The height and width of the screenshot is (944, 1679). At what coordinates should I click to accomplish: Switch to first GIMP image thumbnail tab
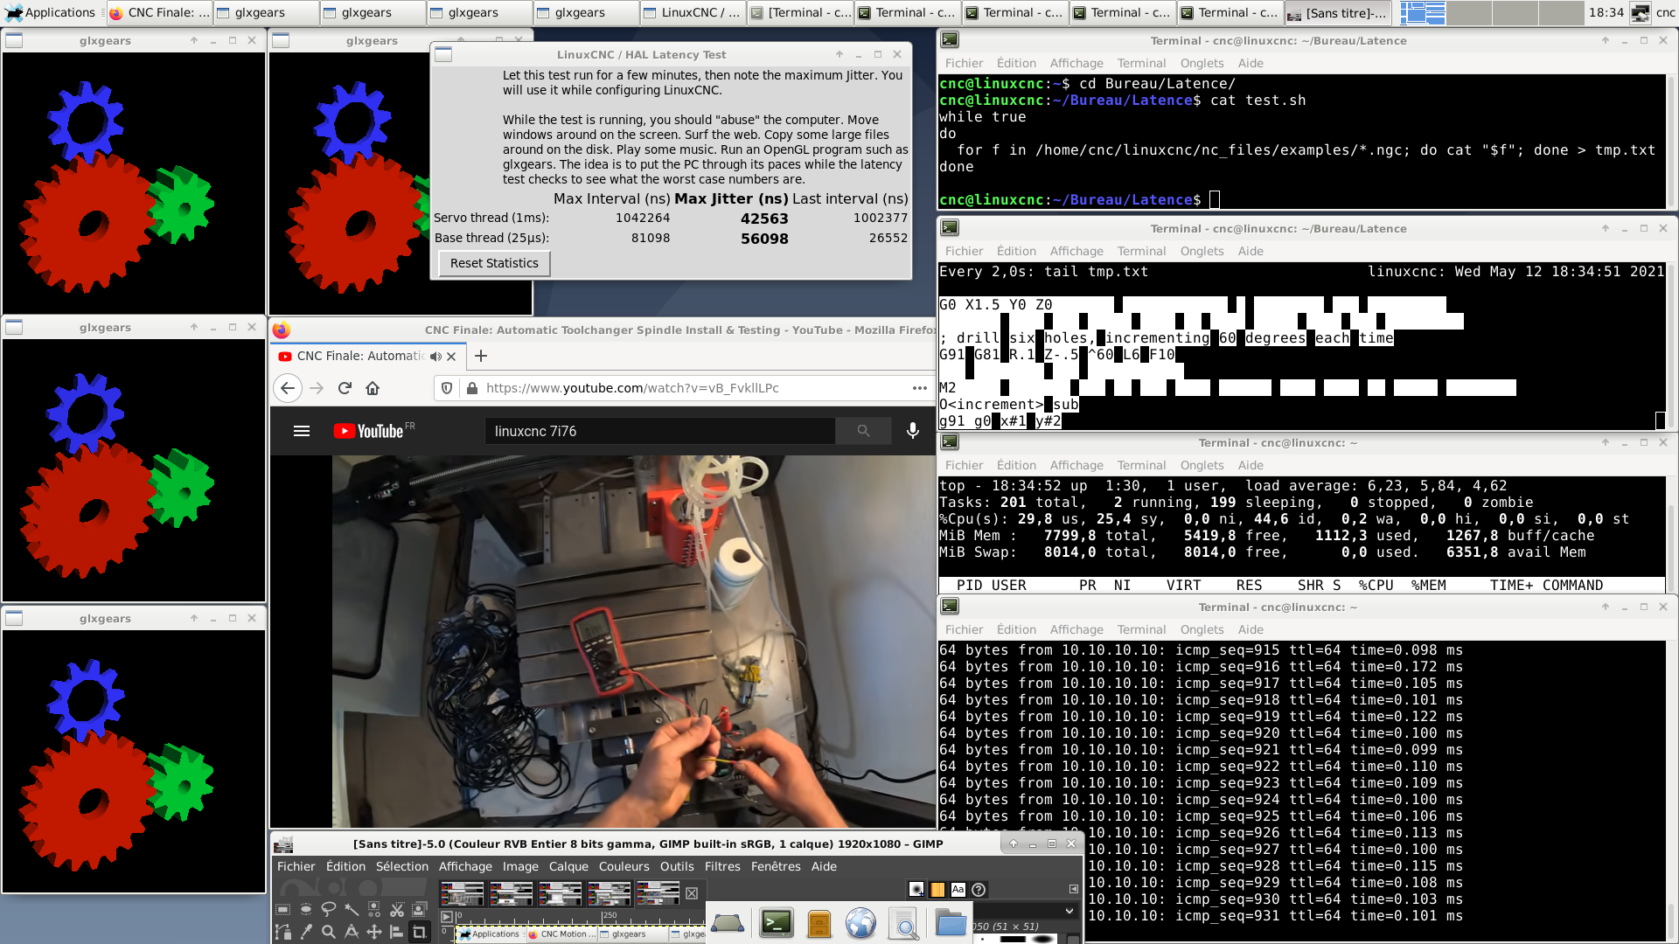click(x=462, y=892)
